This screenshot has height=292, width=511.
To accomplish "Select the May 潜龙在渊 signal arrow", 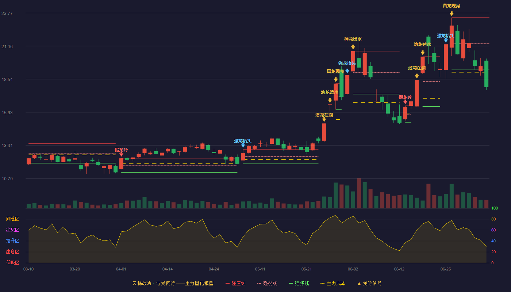I will point(324,119).
